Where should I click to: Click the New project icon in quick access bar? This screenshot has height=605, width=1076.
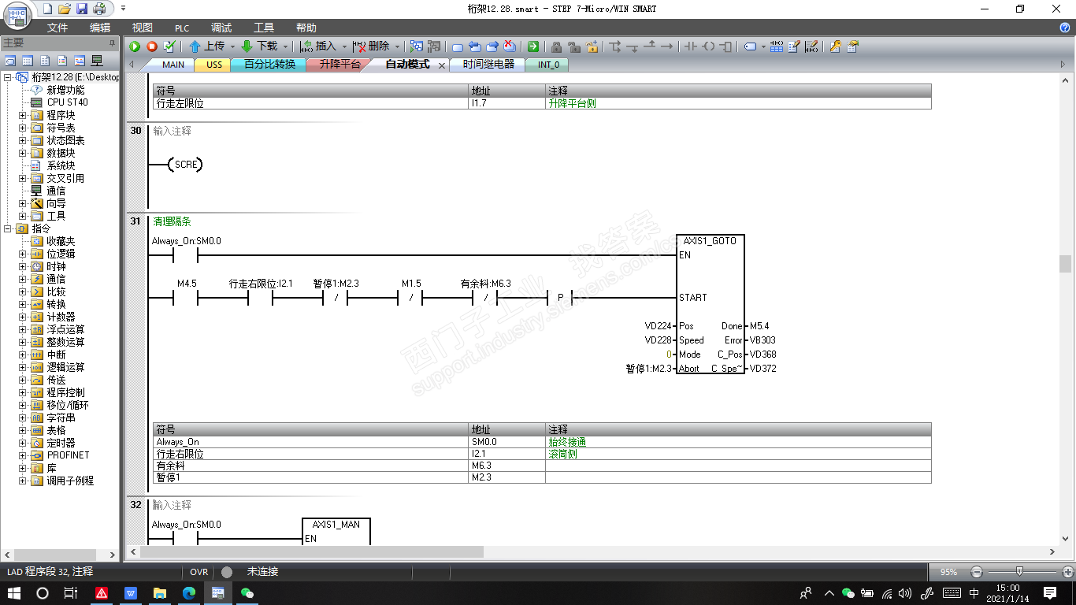(47, 9)
